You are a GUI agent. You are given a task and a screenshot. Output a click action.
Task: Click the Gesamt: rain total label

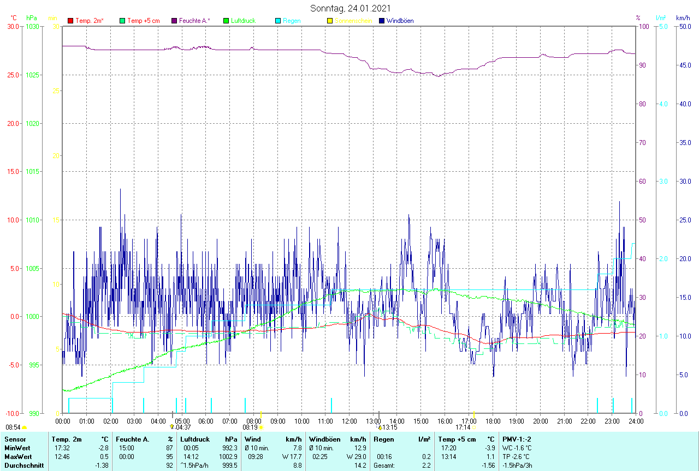click(x=384, y=465)
